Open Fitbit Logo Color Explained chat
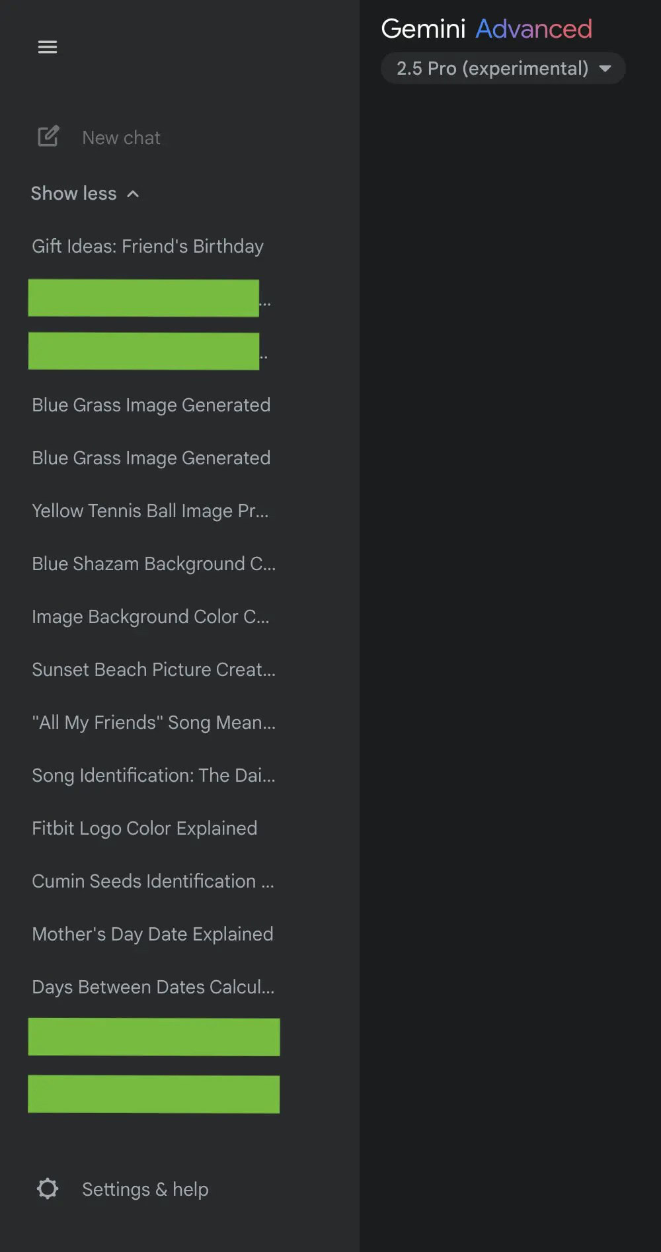 click(x=144, y=828)
